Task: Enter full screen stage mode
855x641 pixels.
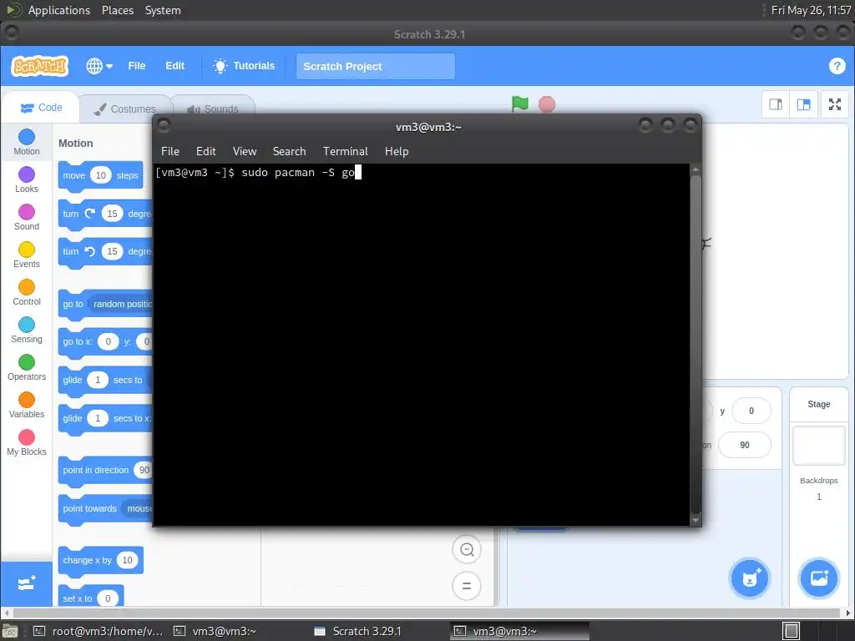Action: 835,104
